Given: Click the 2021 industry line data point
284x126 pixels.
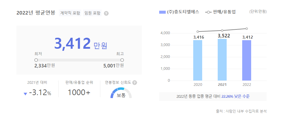Looking at the screenshot, I should click(x=222, y=31).
